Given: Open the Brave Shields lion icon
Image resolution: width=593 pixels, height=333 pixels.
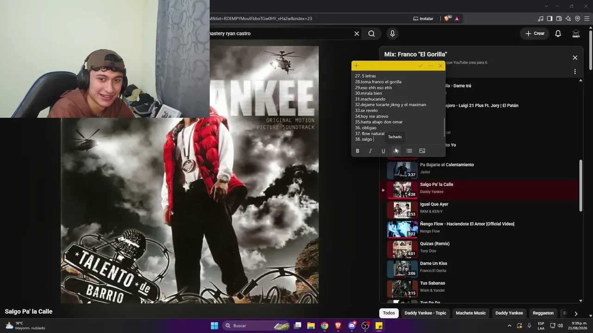Looking at the screenshot, I should 447,18.
